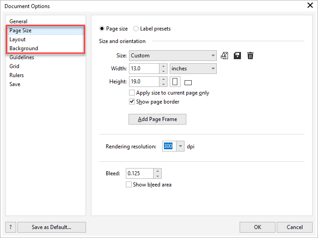Click the Add Page Frame button
318x238 pixels.
click(x=157, y=119)
